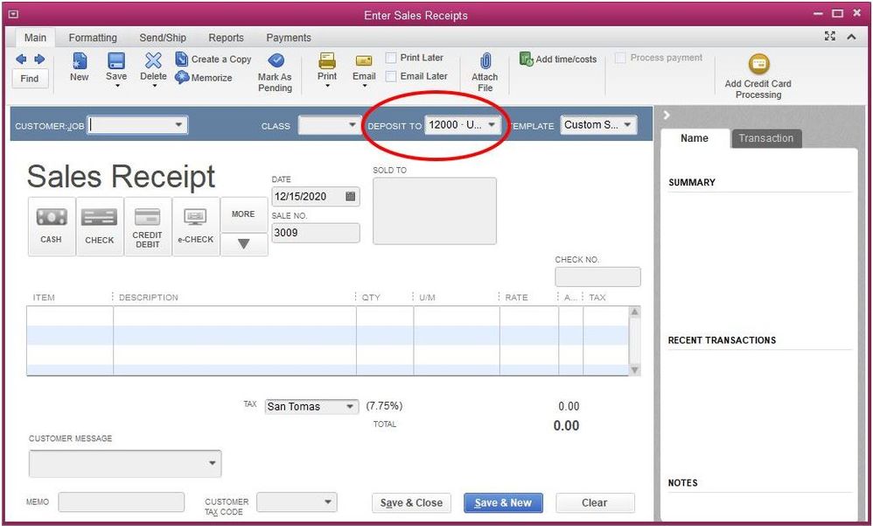Select the CHECK payment method icon
Image resolution: width=873 pixels, height=526 pixels.
click(x=99, y=227)
